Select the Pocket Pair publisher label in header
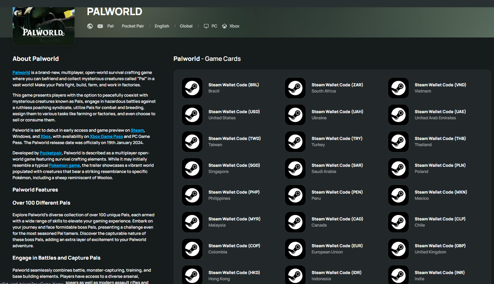This screenshot has width=494, height=284. point(133,26)
